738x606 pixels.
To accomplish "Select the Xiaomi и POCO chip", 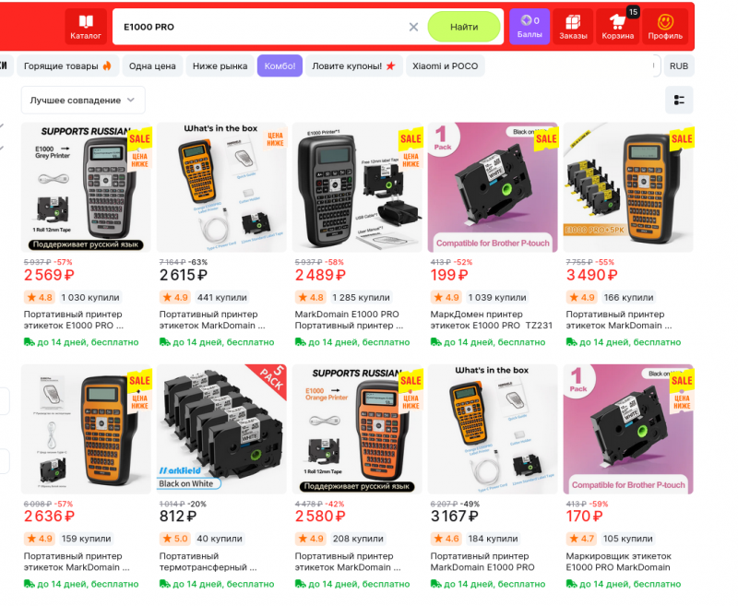I will (446, 65).
